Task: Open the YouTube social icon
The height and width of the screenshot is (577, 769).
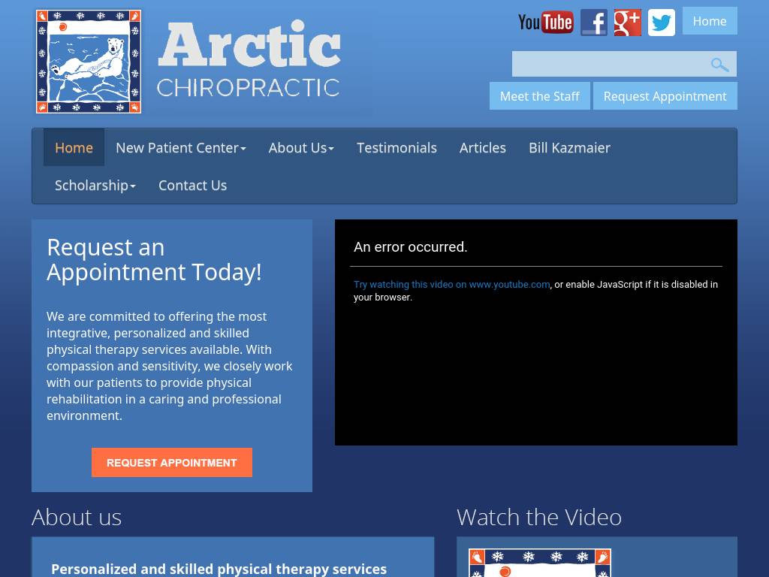Action: pos(545,23)
